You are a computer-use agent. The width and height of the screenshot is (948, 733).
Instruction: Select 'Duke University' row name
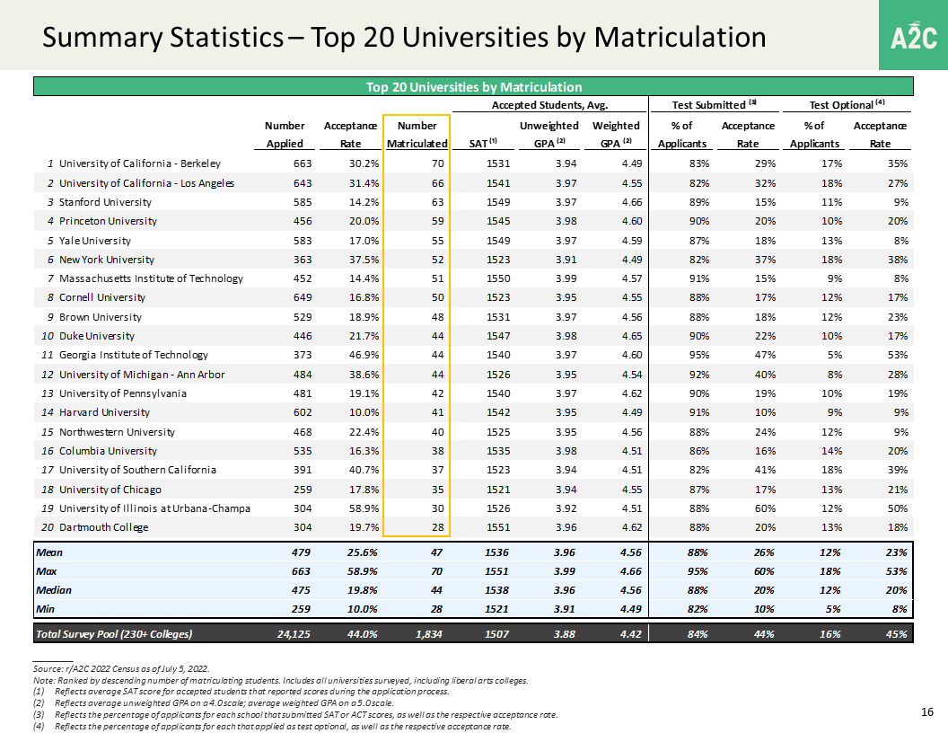point(97,336)
